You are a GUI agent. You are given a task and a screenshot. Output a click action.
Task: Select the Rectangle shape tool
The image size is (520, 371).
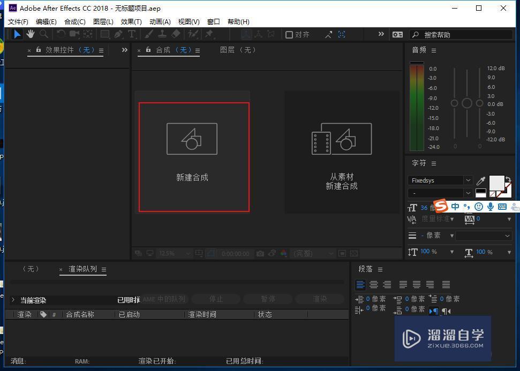point(105,34)
